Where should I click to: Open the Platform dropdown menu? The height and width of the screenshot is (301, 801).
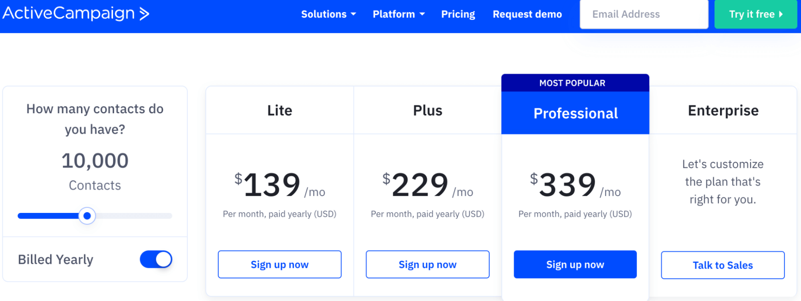[x=394, y=14]
